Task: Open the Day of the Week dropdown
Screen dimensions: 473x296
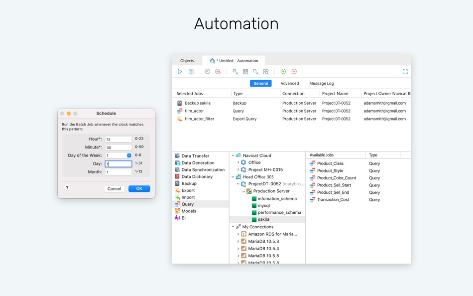Action: (129, 155)
